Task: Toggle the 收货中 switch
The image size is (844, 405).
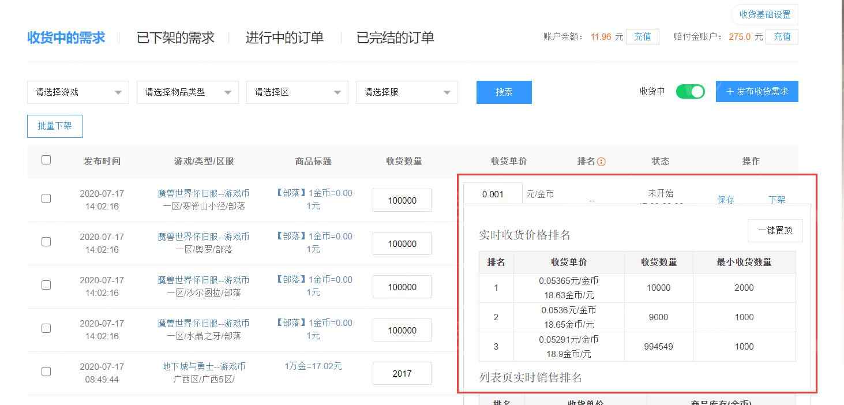Action: coord(690,91)
